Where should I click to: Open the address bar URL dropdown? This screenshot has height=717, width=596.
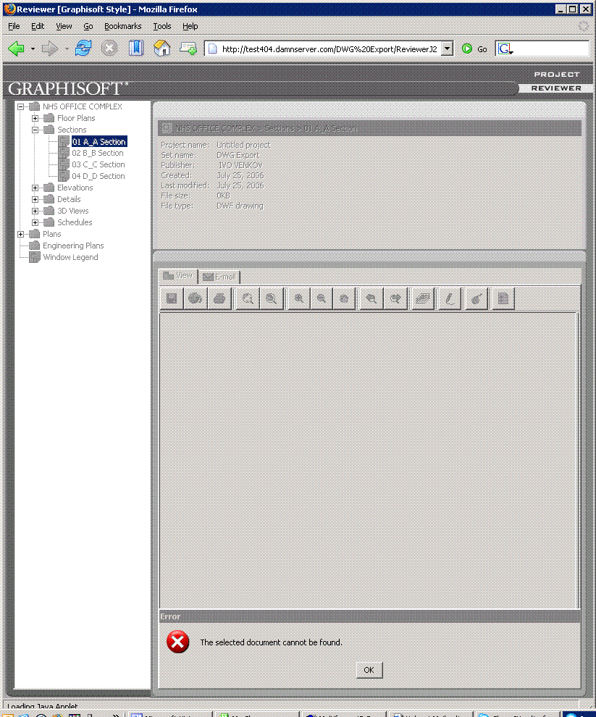coord(448,49)
